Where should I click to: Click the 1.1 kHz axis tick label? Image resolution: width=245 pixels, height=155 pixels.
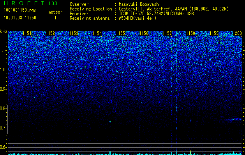3,50
